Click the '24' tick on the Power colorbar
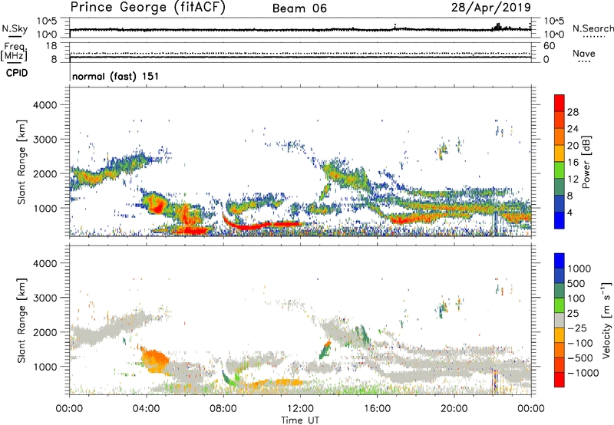The width and height of the screenshot is (614, 425). click(573, 129)
